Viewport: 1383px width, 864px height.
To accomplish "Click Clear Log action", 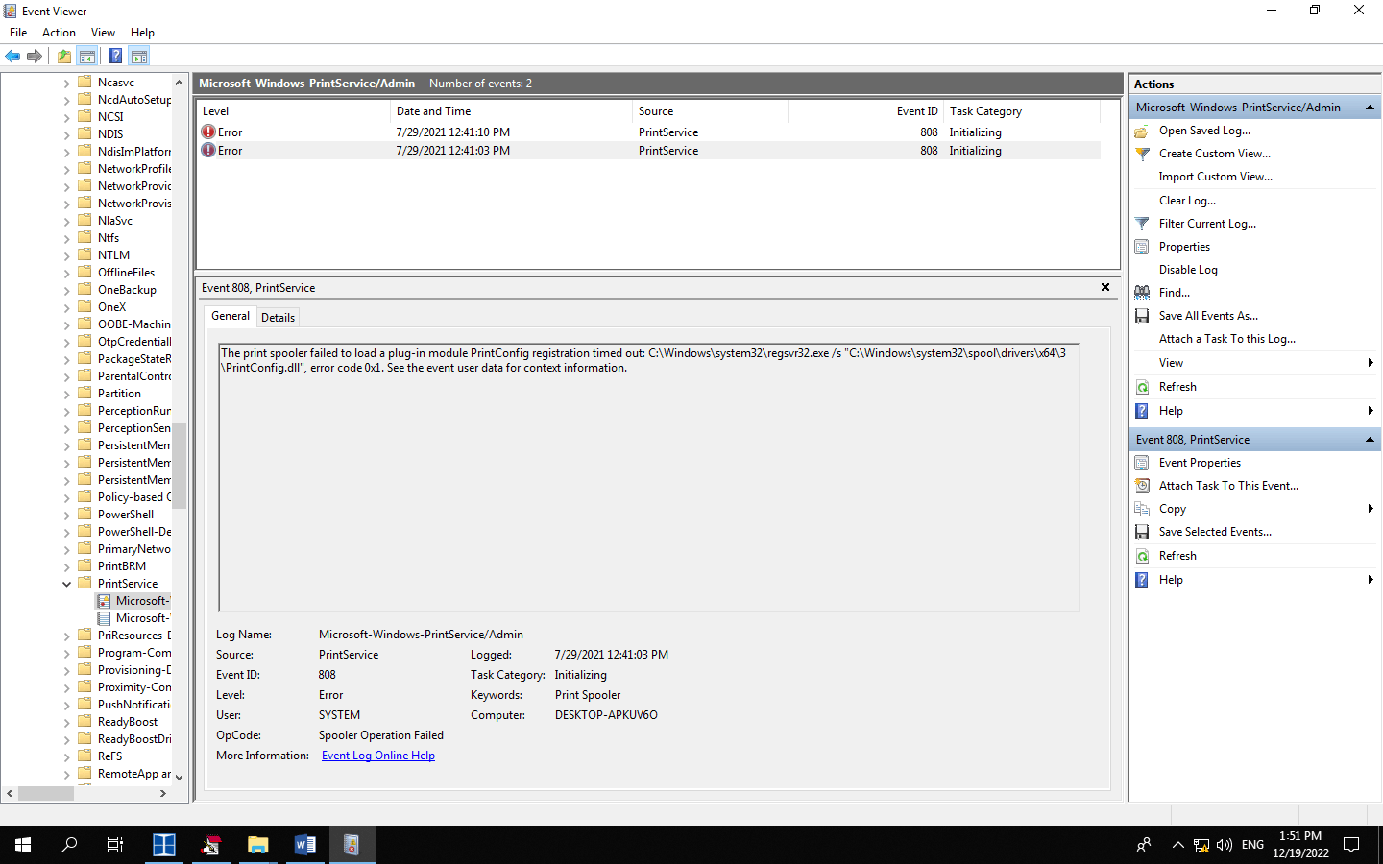I will coord(1187,201).
